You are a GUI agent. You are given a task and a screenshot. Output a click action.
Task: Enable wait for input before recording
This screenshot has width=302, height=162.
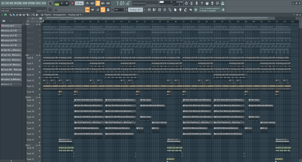tap(93, 3)
